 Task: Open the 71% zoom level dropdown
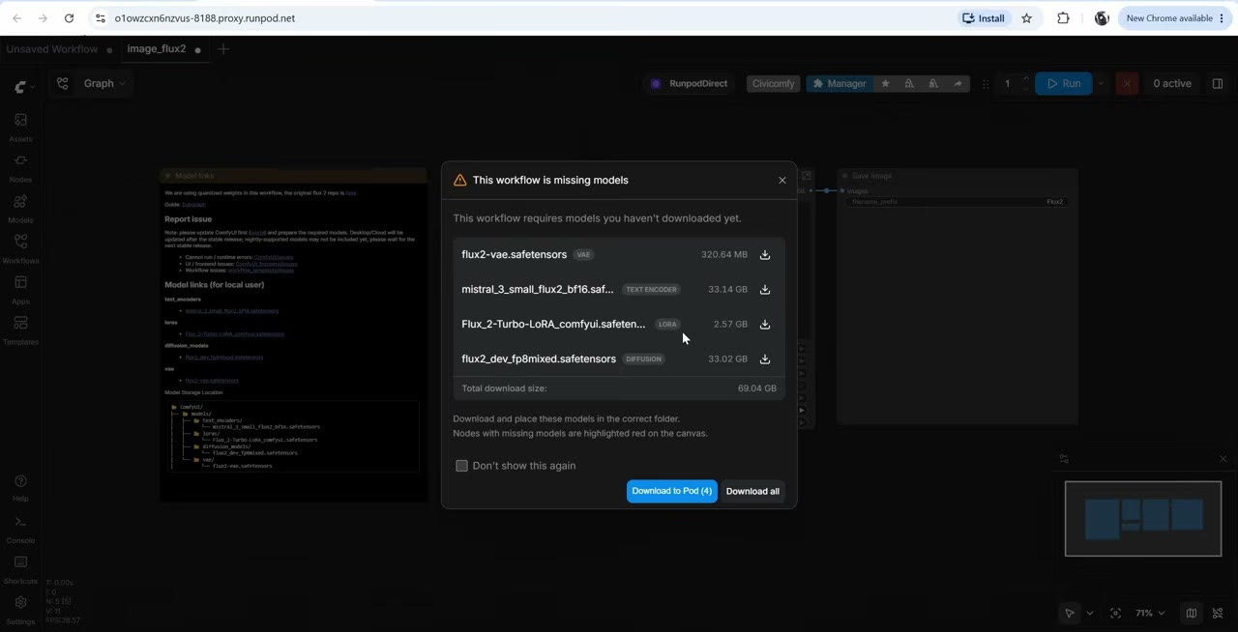click(1150, 613)
